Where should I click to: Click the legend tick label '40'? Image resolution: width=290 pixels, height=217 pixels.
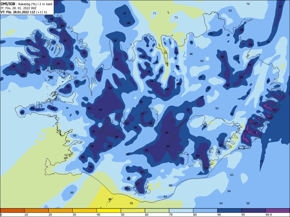click(98, 215)
